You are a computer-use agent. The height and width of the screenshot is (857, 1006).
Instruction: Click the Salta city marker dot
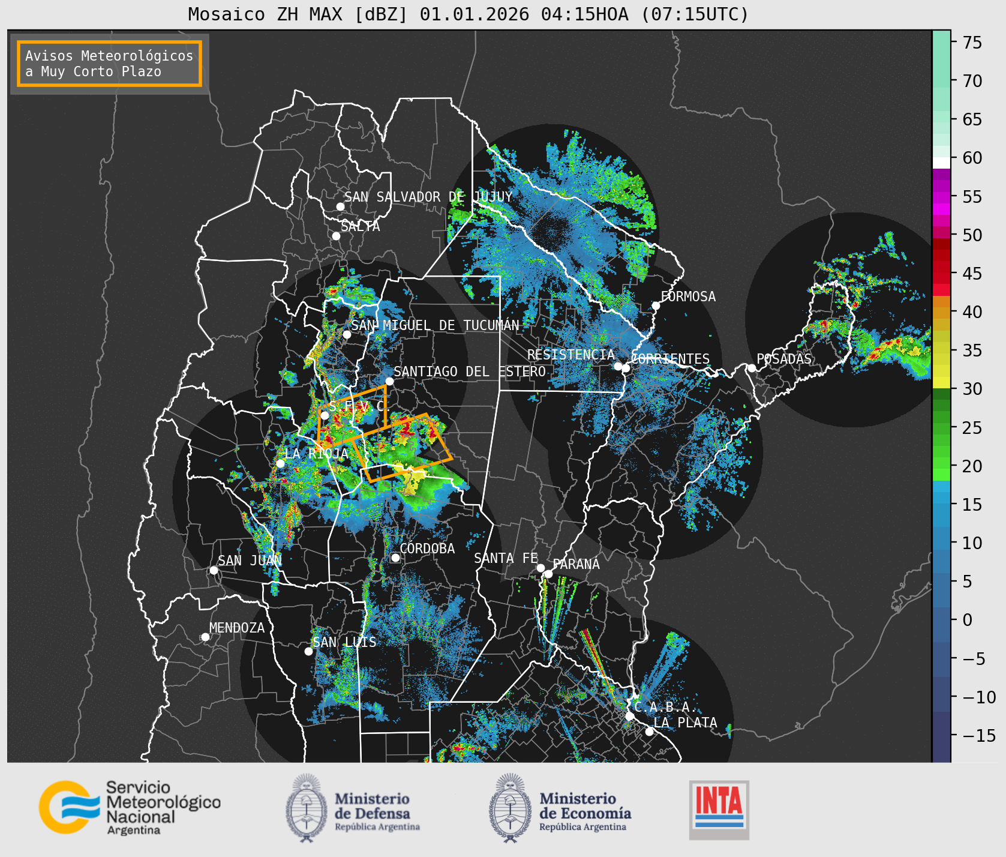pyautogui.click(x=336, y=236)
